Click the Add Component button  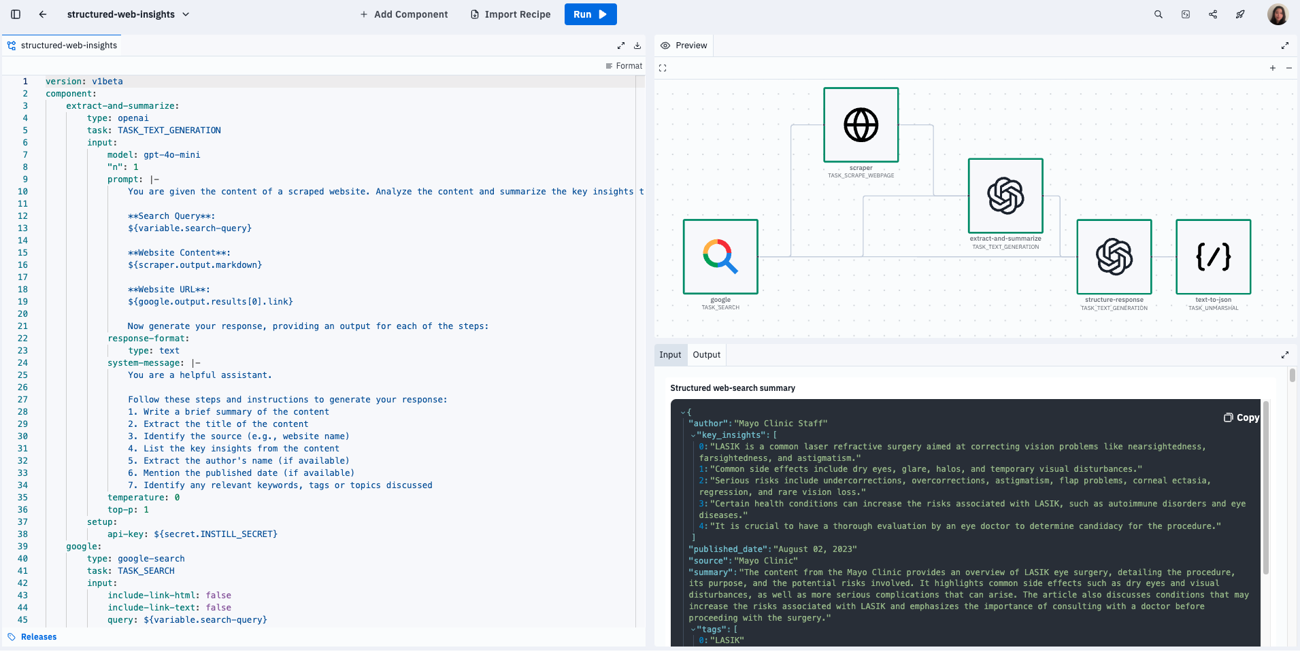coord(404,14)
